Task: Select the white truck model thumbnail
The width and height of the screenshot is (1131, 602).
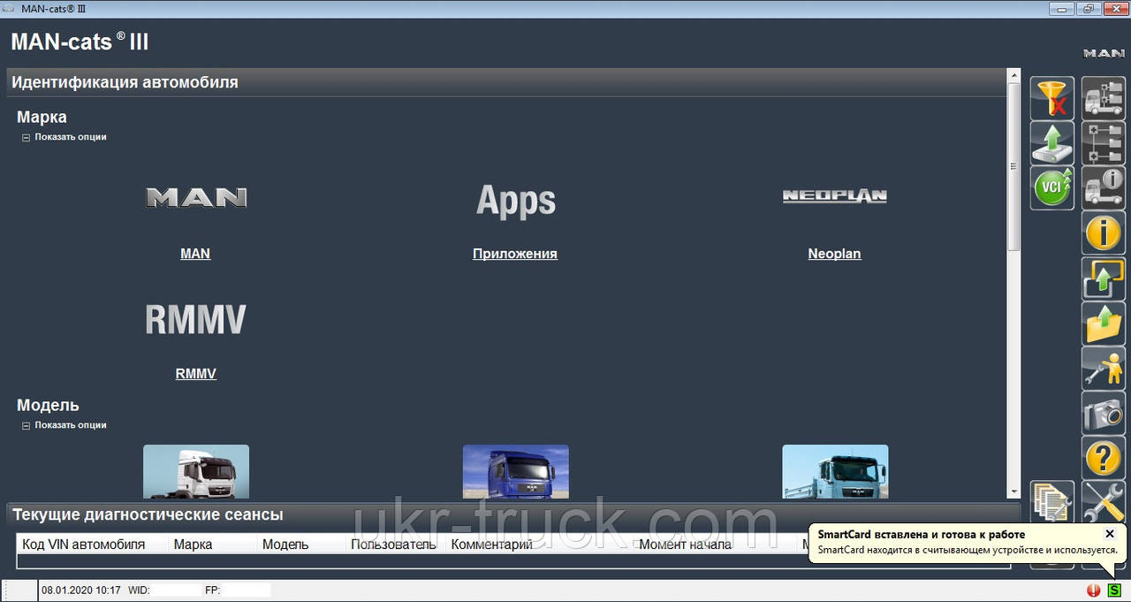Action: pos(196,471)
